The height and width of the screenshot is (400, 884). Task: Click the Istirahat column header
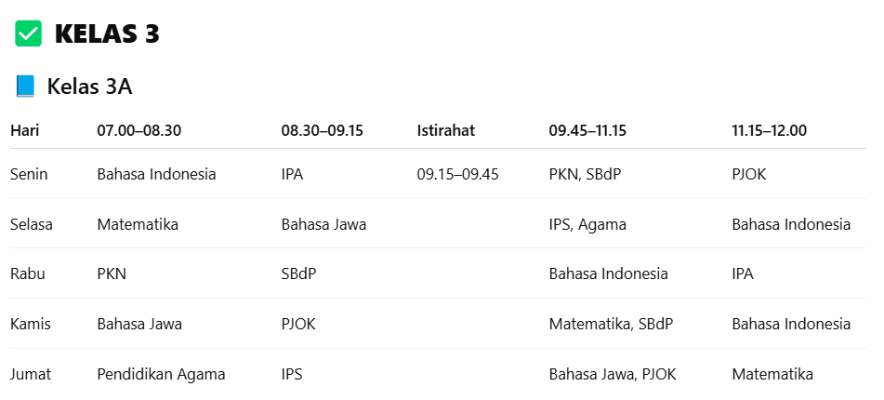446,131
